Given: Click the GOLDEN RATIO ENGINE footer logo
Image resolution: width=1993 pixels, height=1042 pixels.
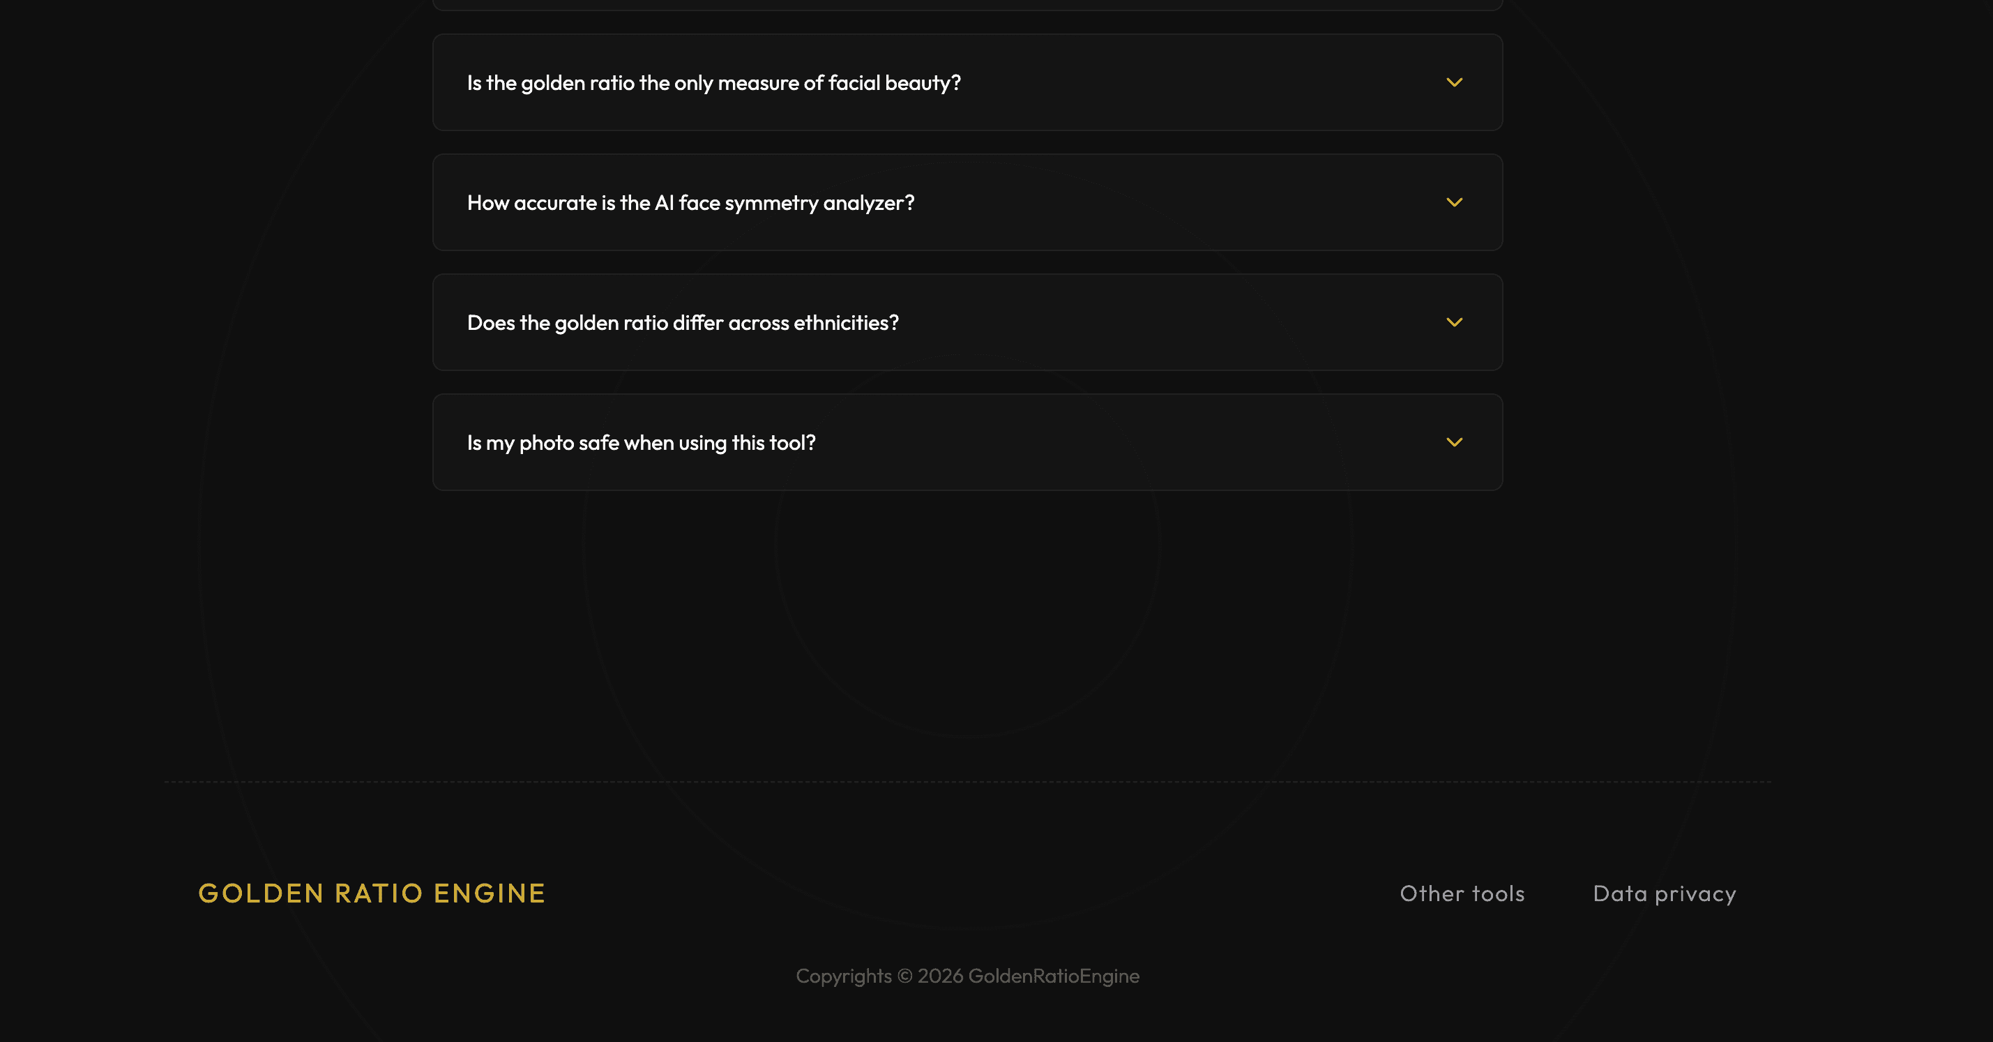Looking at the screenshot, I should click(x=372, y=893).
